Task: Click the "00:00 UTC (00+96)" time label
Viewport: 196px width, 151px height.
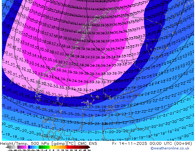Action: (x=171, y=144)
